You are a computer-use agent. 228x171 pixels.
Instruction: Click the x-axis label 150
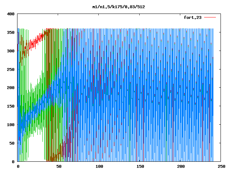pos(140,166)
